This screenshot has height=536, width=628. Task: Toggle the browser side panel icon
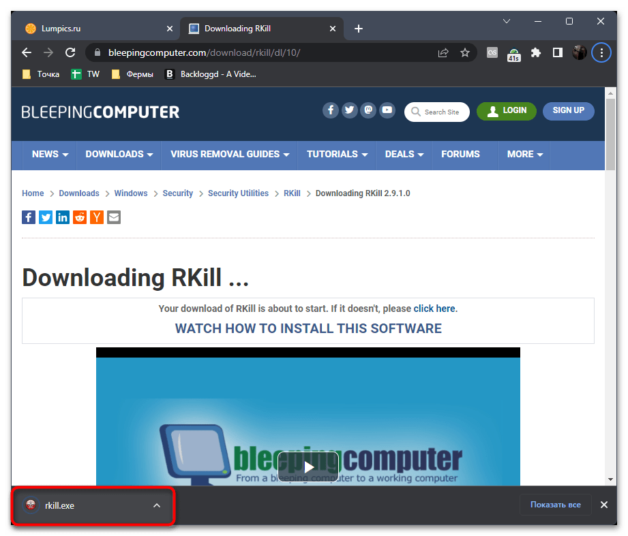[x=558, y=52]
